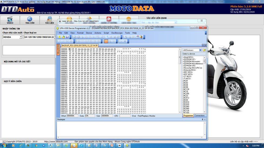The height and width of the screenshot is (148, 264).
Task: Select the arrow pointer tool
Action: coord(106,41)
